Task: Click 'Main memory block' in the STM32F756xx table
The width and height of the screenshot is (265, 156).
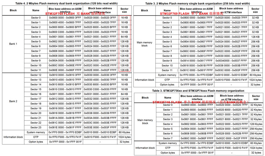Action: [145, 122]
